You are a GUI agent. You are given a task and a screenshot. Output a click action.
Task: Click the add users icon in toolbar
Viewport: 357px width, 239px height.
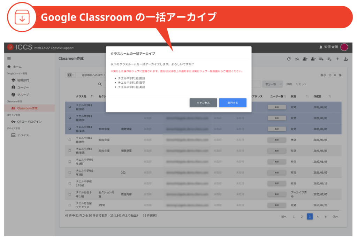(x=305, y=59)
